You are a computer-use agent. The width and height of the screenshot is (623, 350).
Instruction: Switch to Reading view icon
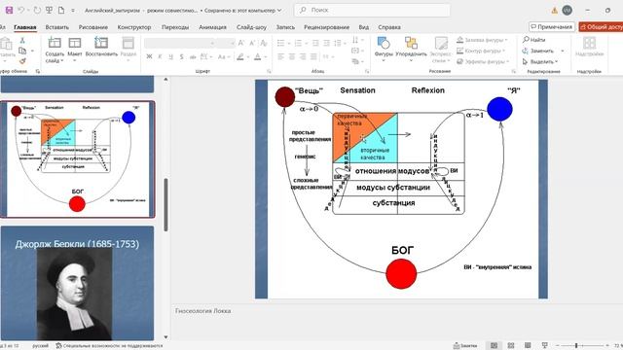(528, 346)
